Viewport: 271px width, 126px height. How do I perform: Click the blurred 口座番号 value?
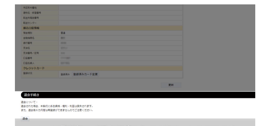click(x=65, y=58)
